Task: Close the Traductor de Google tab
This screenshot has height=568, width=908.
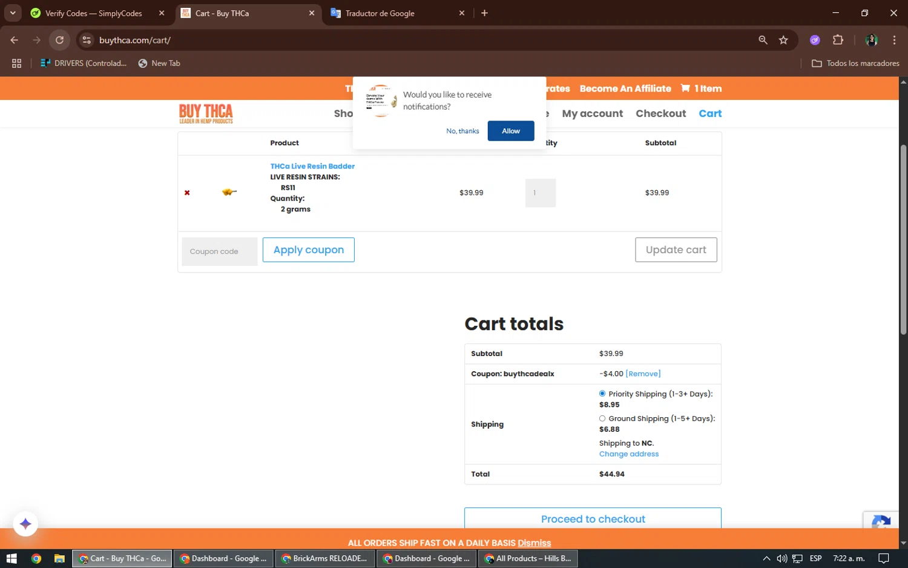Action: pos(462,13)
